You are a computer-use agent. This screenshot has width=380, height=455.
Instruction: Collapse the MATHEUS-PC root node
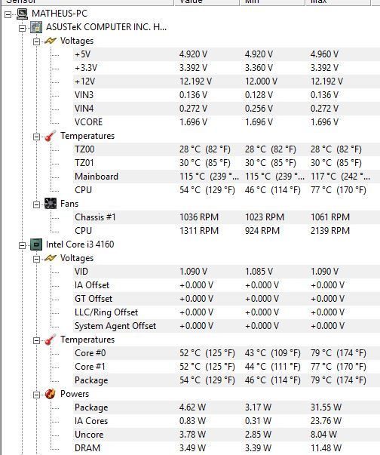pos(8,14)
